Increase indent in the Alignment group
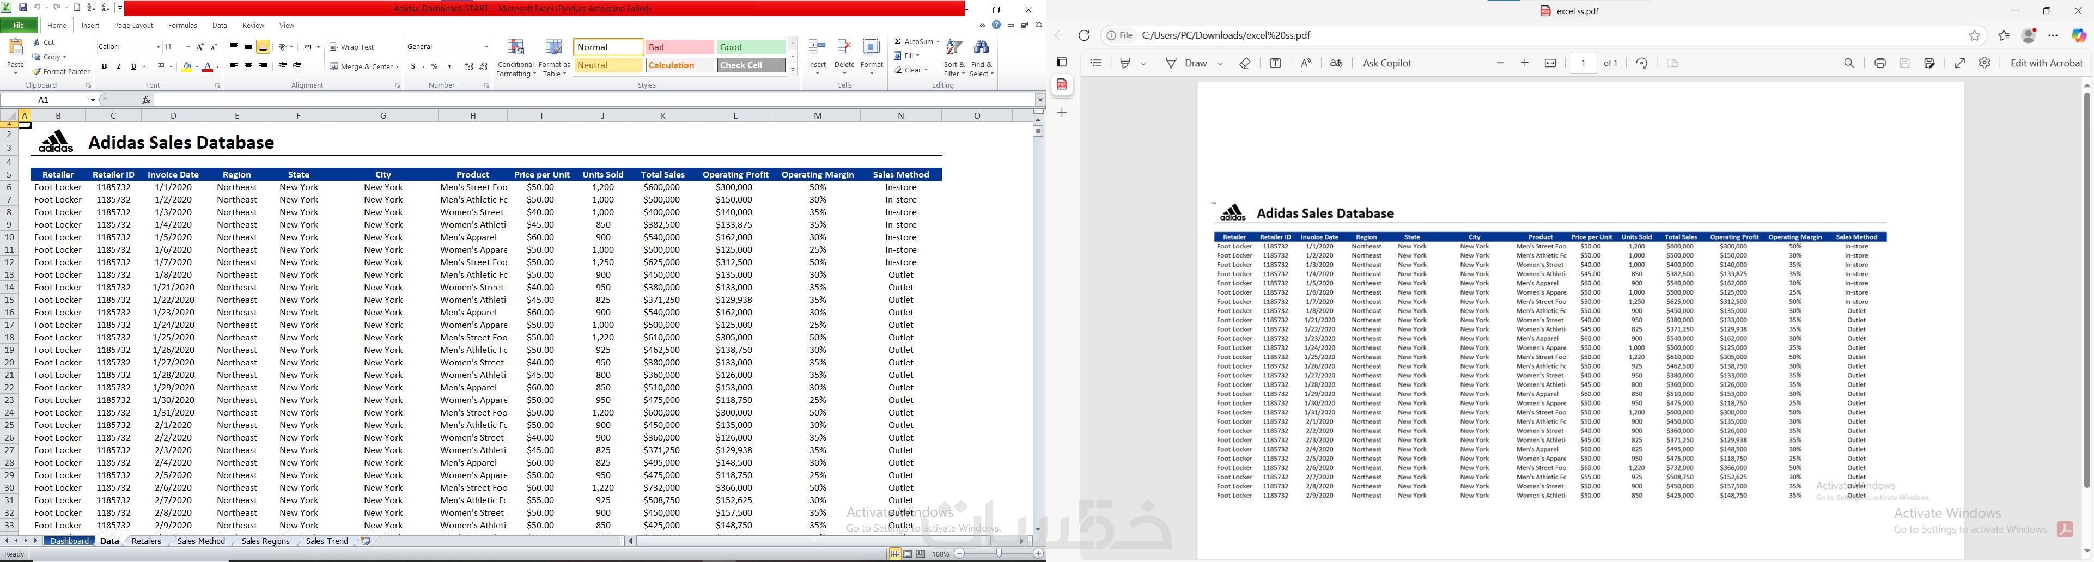2094x562 pixels. click(x=297, y=66)
